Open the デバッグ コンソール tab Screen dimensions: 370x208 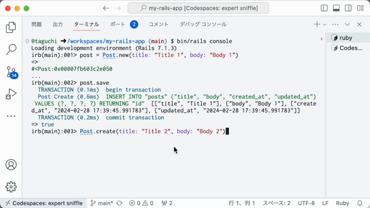click(203, 24)
